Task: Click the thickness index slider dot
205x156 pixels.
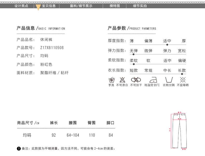Action: (167, 45)
